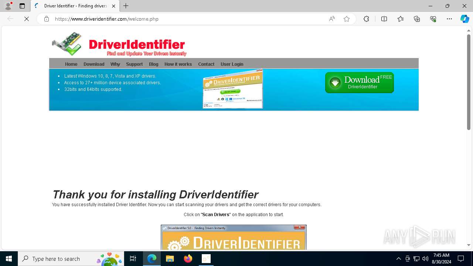The image size is (473, 266).
Task: Click the green Download DriverIdentifier button
Action: tap(360, 82)
